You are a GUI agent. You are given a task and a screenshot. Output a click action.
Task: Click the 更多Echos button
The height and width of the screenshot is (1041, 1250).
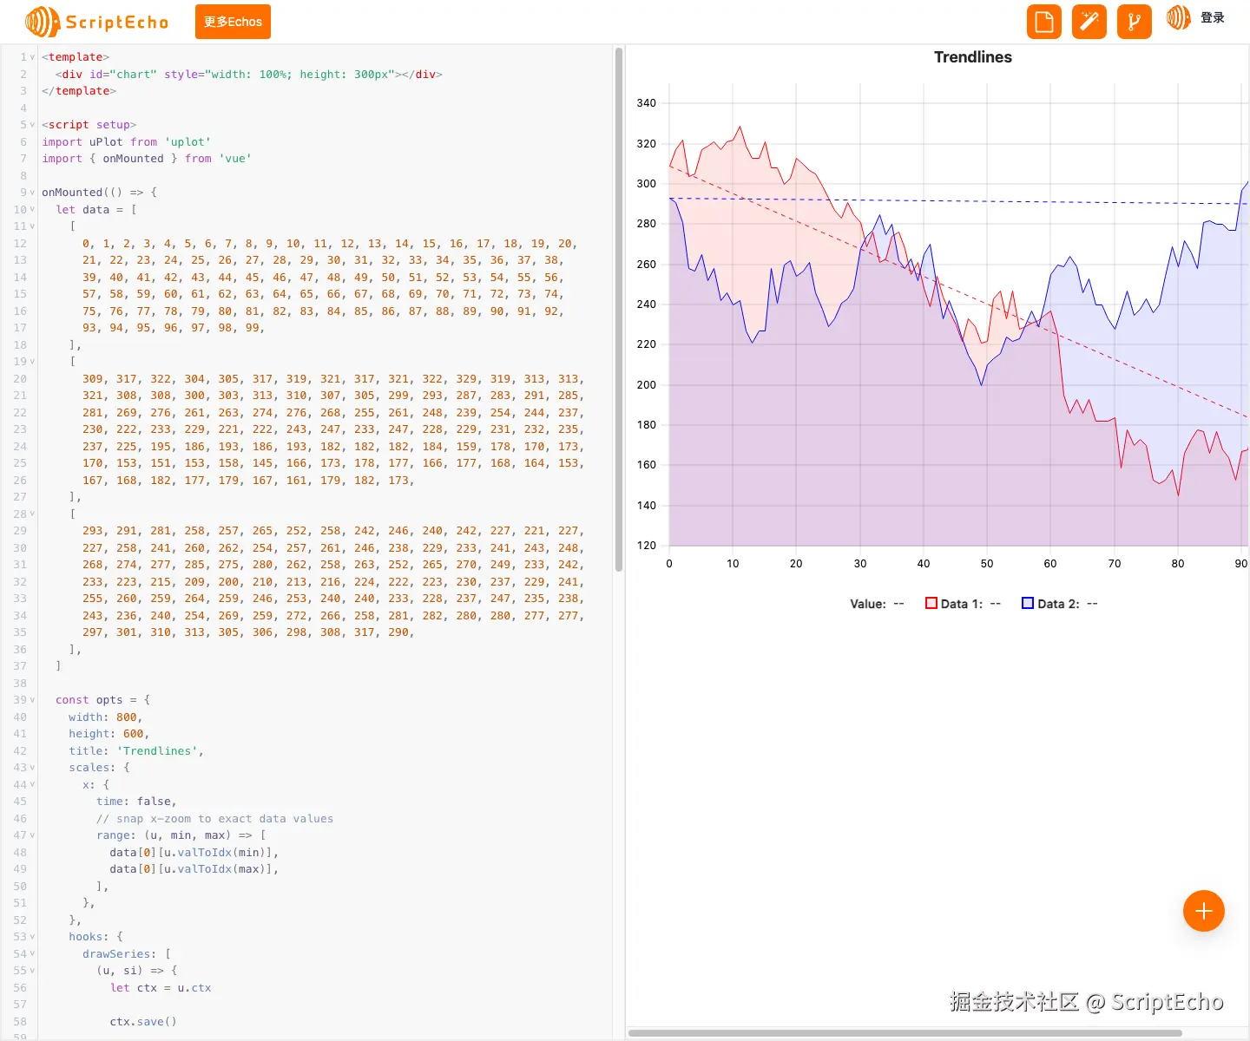pos(233,22)
